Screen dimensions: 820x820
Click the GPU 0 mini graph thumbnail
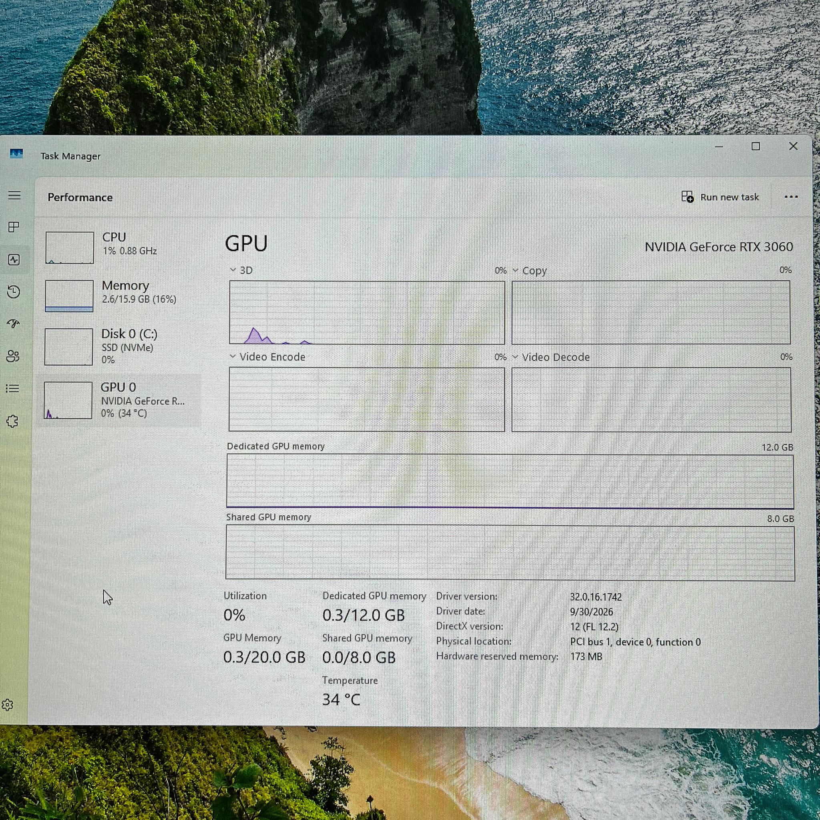[x=68, y=400]
